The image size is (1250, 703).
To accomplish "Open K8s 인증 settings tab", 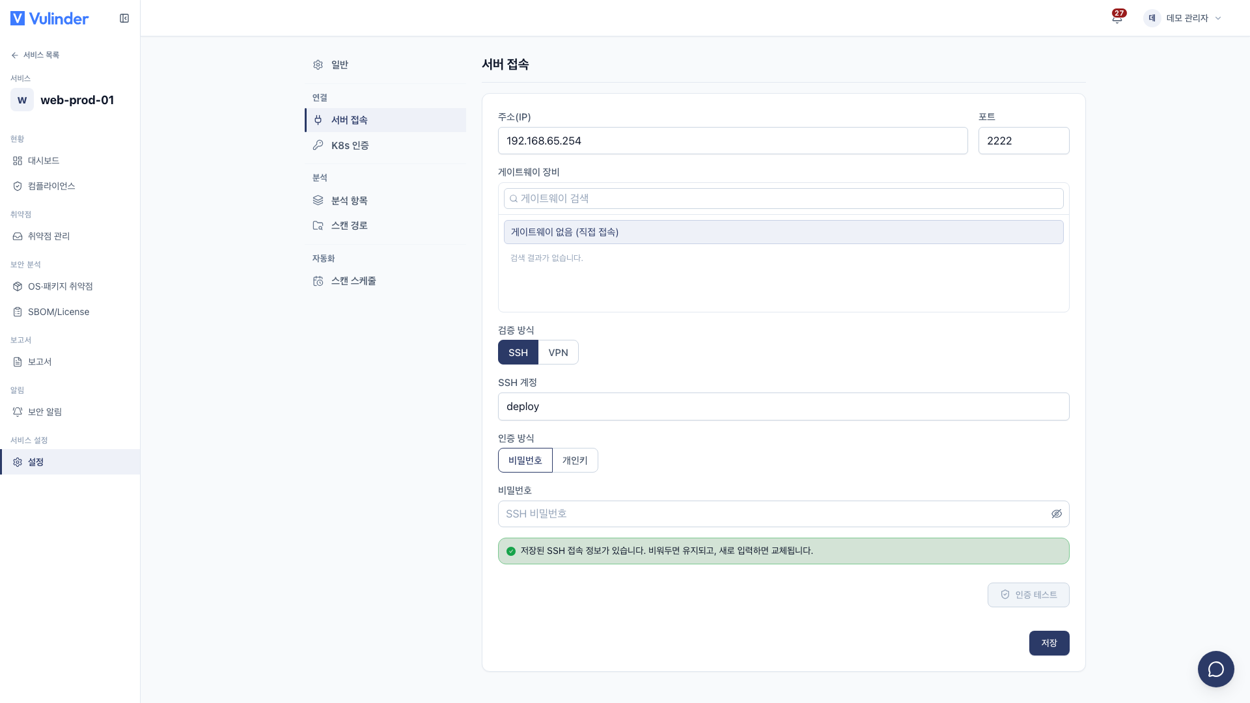I will click(385, 146).
